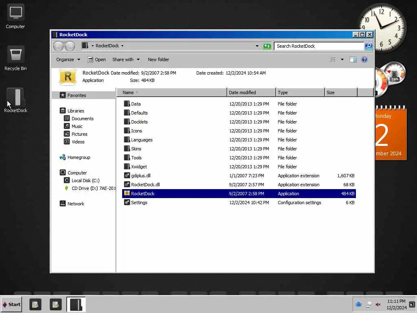Select the gdiplus.dll file icon
The width and height of the screenshot is (417, 313).
(127, 176)
